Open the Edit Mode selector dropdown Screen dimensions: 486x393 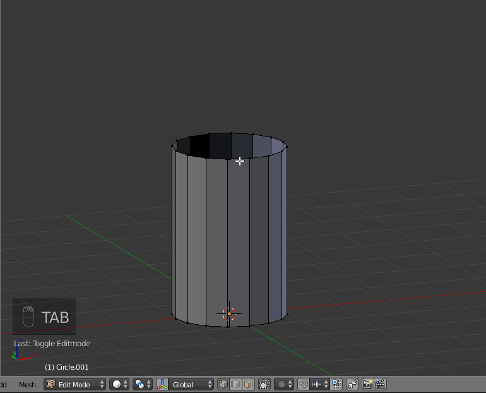click(x=74, y=384)
